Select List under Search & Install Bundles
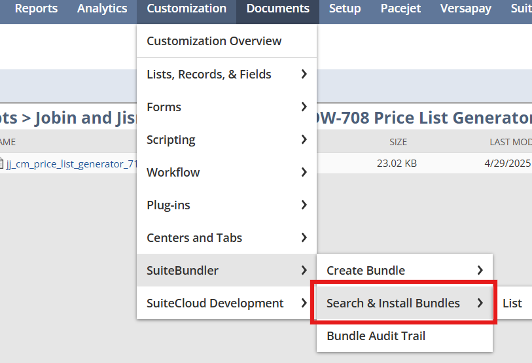This screenshot has height=363, width=532. pos(512,303)
